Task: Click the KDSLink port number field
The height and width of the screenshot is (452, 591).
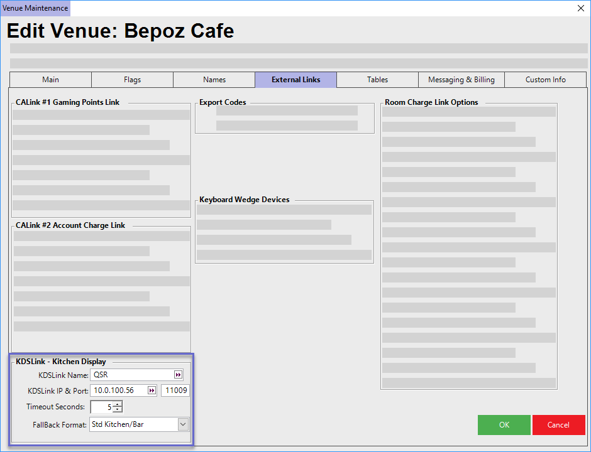Action: point(175,390)
